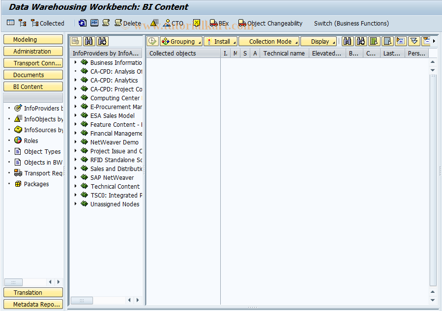Click Find Next icon in collected objects toolbar
Image resolution: width=442 pixels, height=311 pixels.
361,41
